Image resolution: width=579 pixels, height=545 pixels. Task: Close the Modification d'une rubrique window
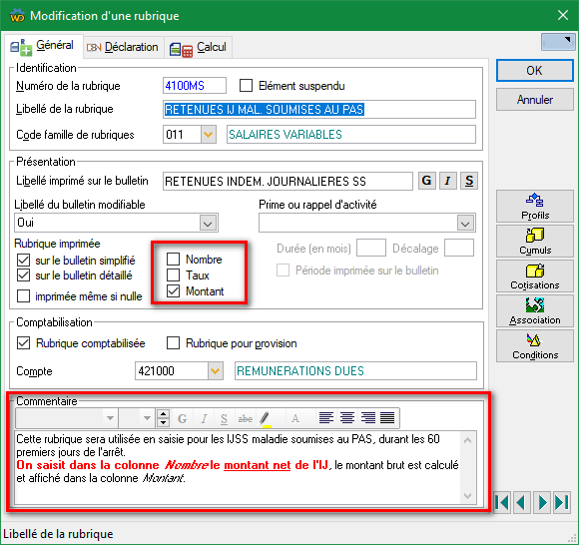[x=563, y=16]
